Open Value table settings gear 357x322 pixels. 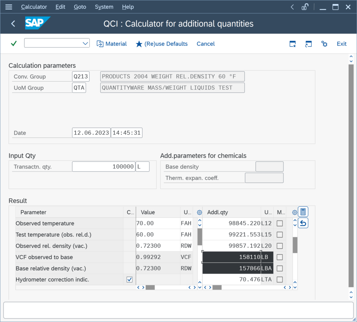(199, 212)
